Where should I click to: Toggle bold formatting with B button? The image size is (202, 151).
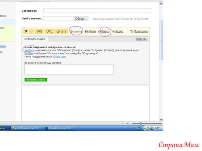point(25,31)
